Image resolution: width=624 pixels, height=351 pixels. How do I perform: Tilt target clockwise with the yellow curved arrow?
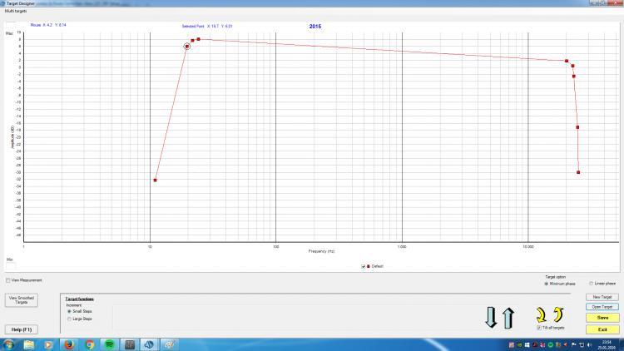[541, 314]
